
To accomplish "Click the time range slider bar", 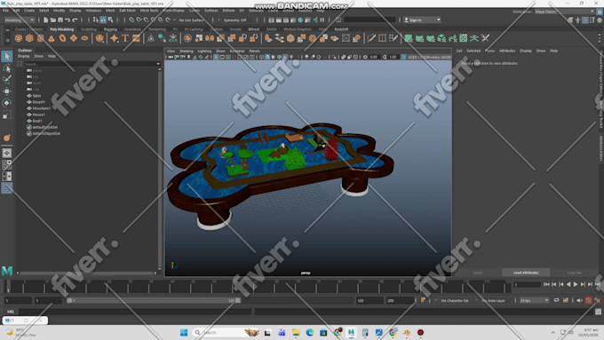I will click(x=154, y=300).
